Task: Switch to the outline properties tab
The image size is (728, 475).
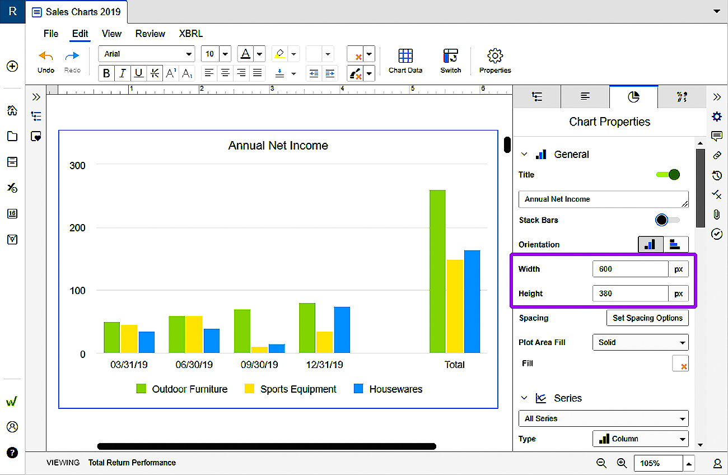Action: 537,97
